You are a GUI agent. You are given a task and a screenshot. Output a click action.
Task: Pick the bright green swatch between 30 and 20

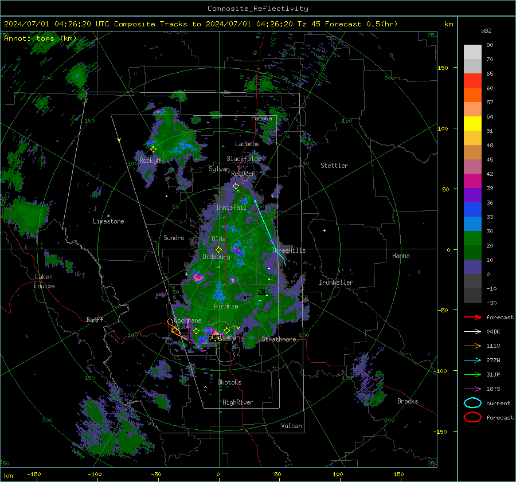click(x=472, y=238)
